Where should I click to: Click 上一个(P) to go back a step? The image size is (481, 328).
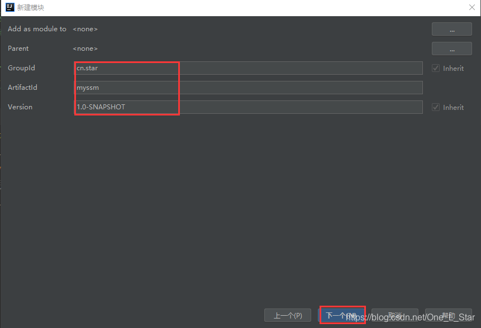(x=288, y=315)
